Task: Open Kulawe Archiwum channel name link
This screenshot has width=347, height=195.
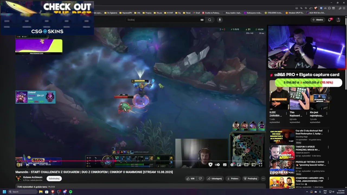Action: [33, 177]
